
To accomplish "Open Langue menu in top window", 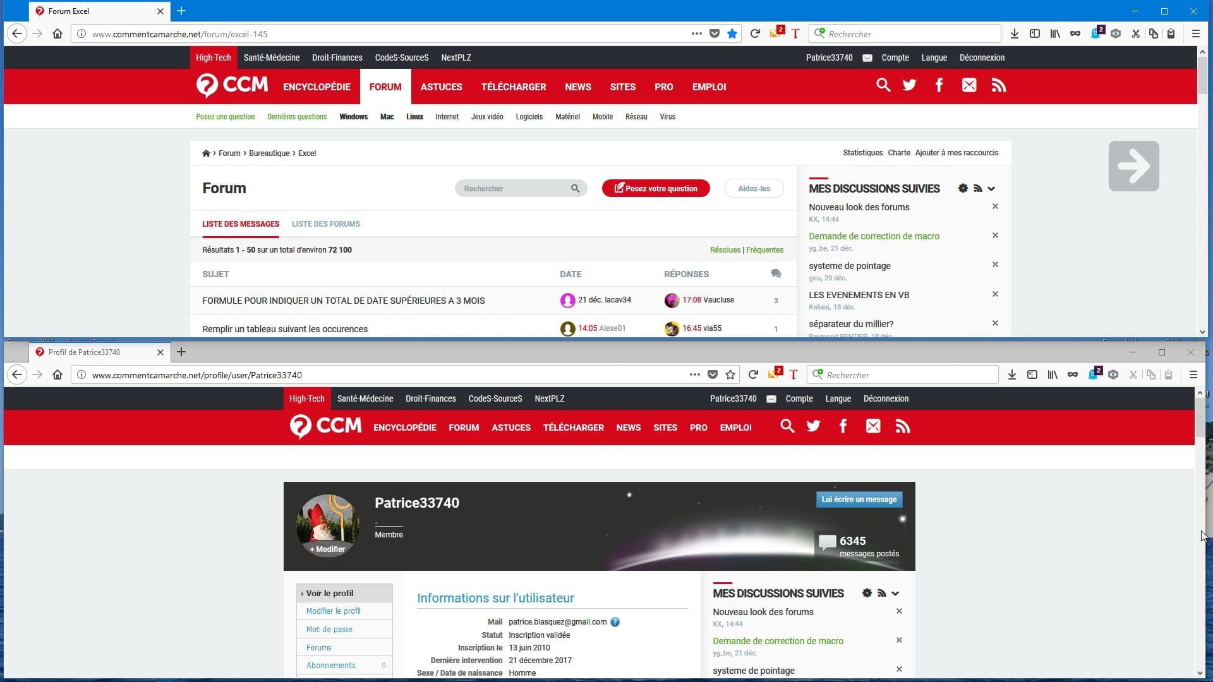I will 934,57.
